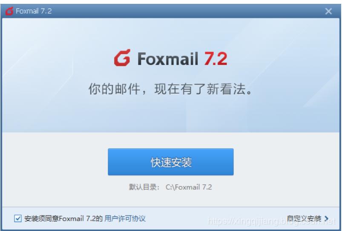The image size is (342, 231).
Task: Click the large red Foxmail logo
Action: coord(122,58)
